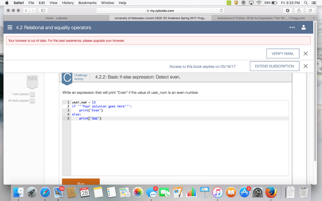Viewport: 322px width, 201px height.
Task: Dismiss the Verify Email banner
Action: [306, 53]
